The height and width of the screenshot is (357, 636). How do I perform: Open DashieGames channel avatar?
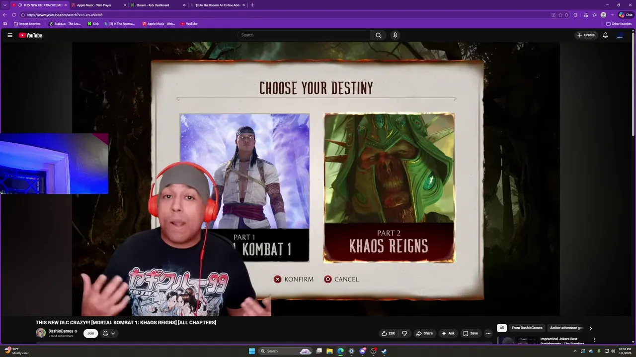point(41,333)
